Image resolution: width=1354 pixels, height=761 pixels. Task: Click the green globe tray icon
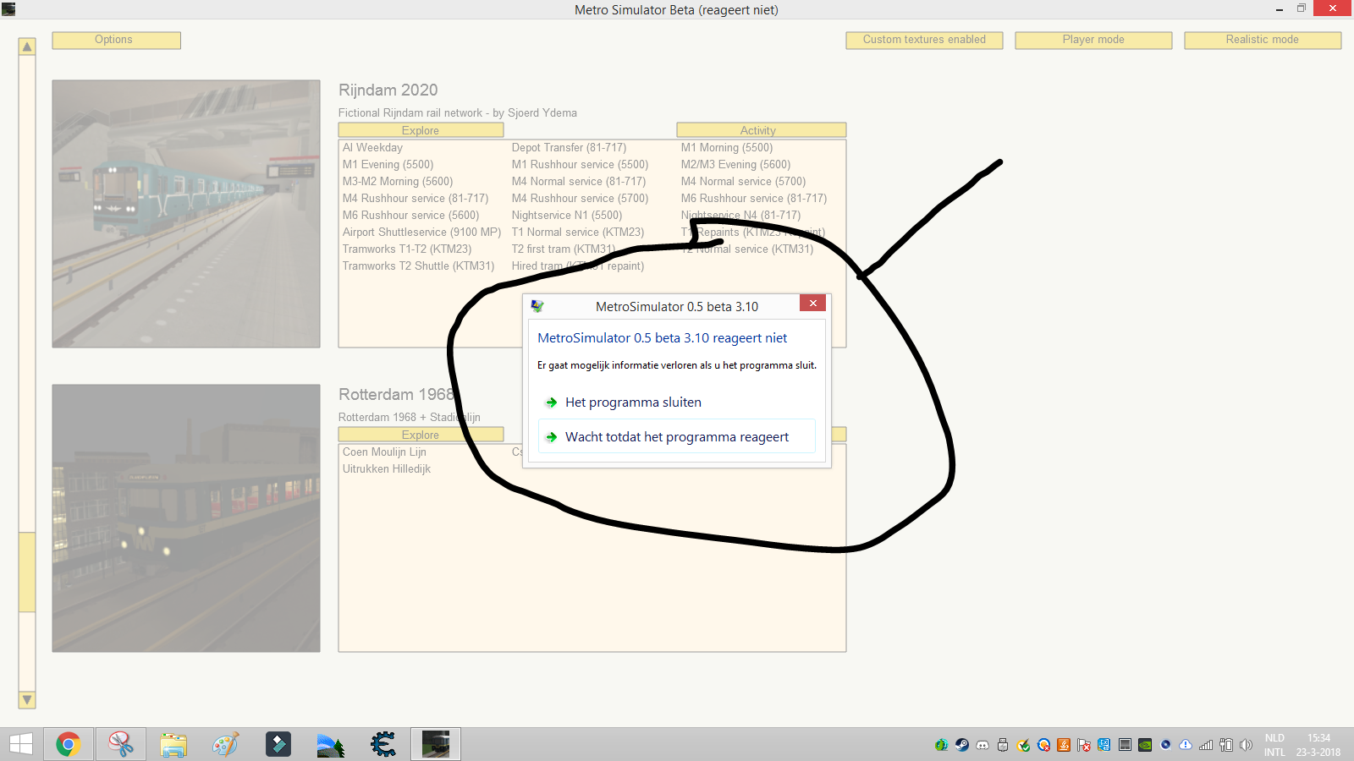click(941, 745)
